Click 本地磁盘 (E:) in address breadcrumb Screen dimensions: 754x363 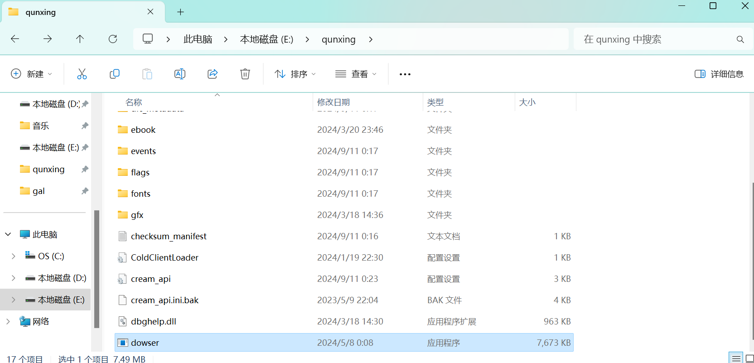(266, 39)
